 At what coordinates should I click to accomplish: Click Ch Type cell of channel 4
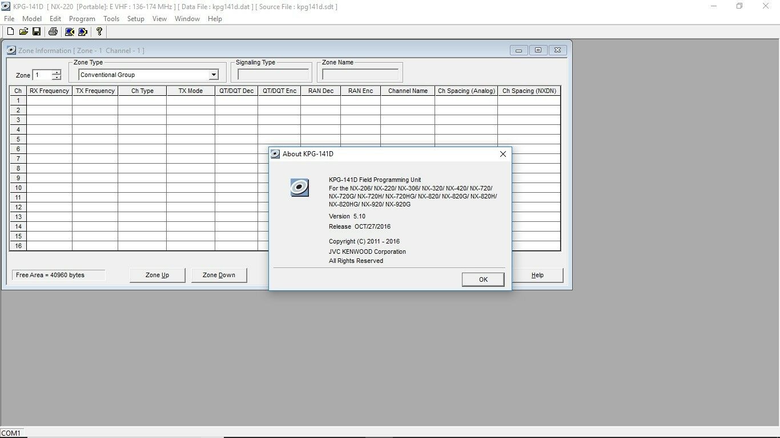(142, 129)
